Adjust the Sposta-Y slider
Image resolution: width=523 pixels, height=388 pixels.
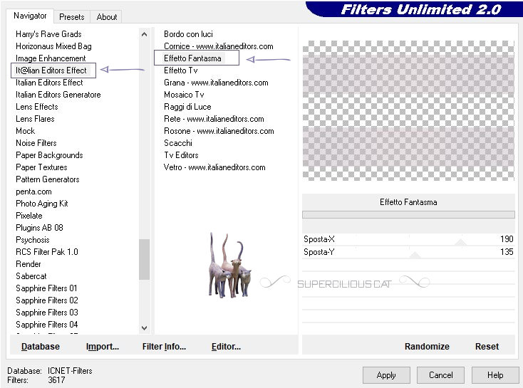point(415,254)
